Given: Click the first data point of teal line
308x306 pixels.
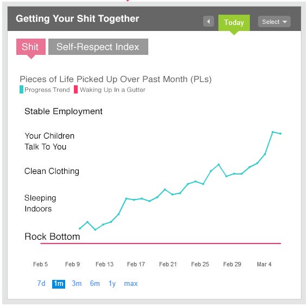Looking at the screenshot, I should click(x=80, y=228).
